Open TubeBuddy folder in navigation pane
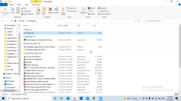This screenshot has height=101, width=181. pyautogui.click(x=11, y=54)
